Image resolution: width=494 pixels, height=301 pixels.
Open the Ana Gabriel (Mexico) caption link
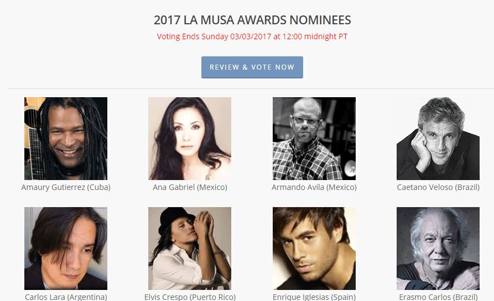(190, 187)
